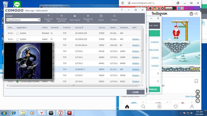This screenshot has height=116, width=207.
Task: Click the log table vertical scrollbar
Action: (x=142, y=51)
